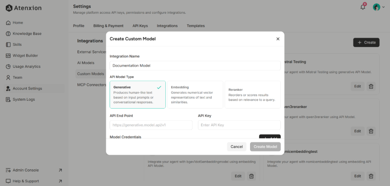This screenshot has width=390, height=186.
Task: Click the Generative selected checkmark
Action: pyautogui.click(x=159, y=87)
